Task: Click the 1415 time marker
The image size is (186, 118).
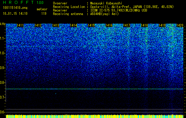Action: [x=91, y=25]
